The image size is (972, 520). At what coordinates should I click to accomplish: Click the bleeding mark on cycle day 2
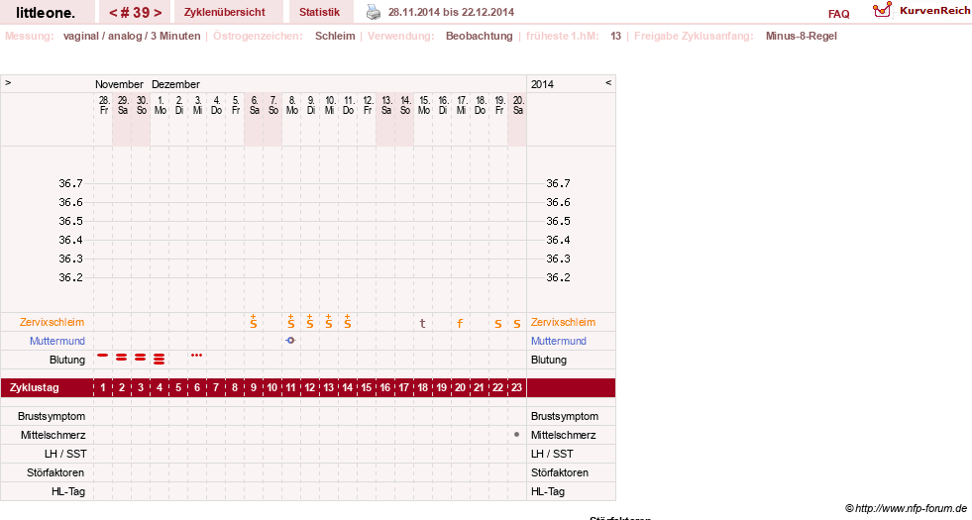point(122,357)
